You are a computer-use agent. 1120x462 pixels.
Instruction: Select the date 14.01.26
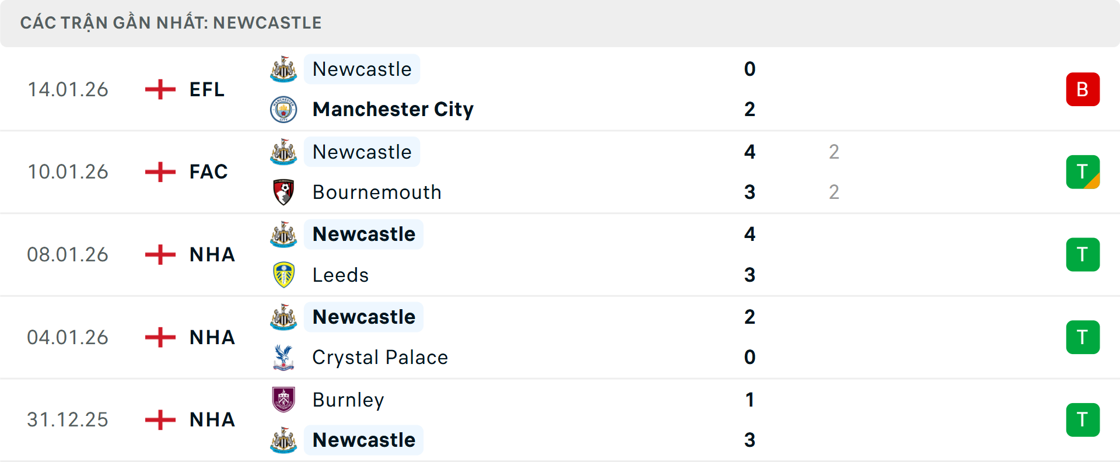click(68, 89)
